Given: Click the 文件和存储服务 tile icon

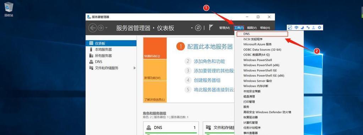Looking at the screenshot, I should [208, 128].
